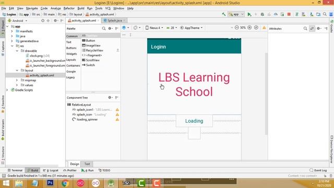
Task: Open the File menu
Action: [4, 8]
